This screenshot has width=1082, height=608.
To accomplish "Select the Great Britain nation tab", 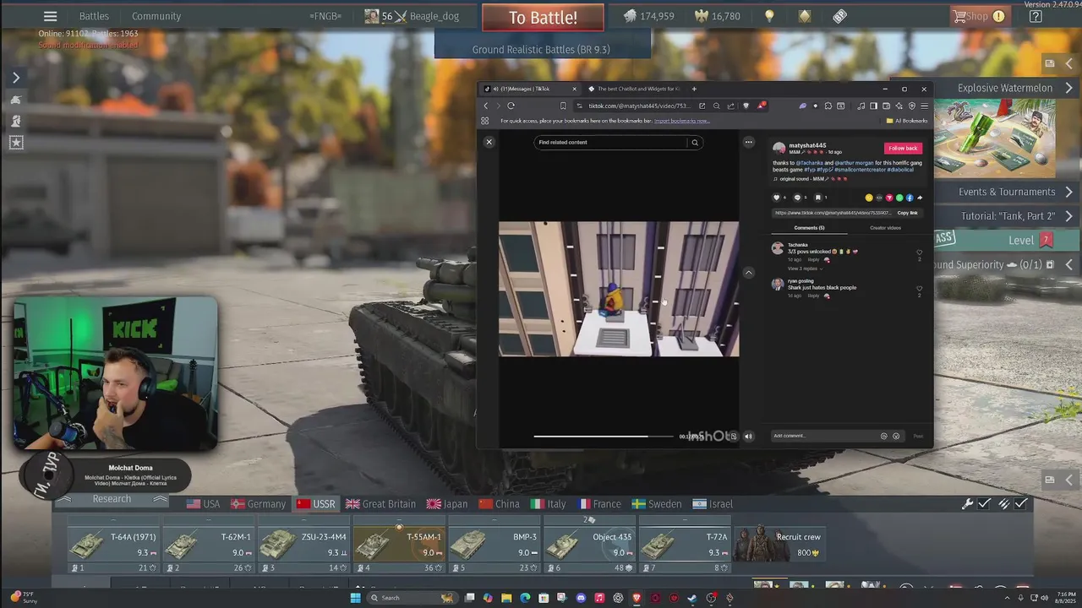I will pos(380,504).
